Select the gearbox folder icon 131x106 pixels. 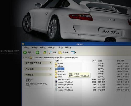tap(56, 71)
